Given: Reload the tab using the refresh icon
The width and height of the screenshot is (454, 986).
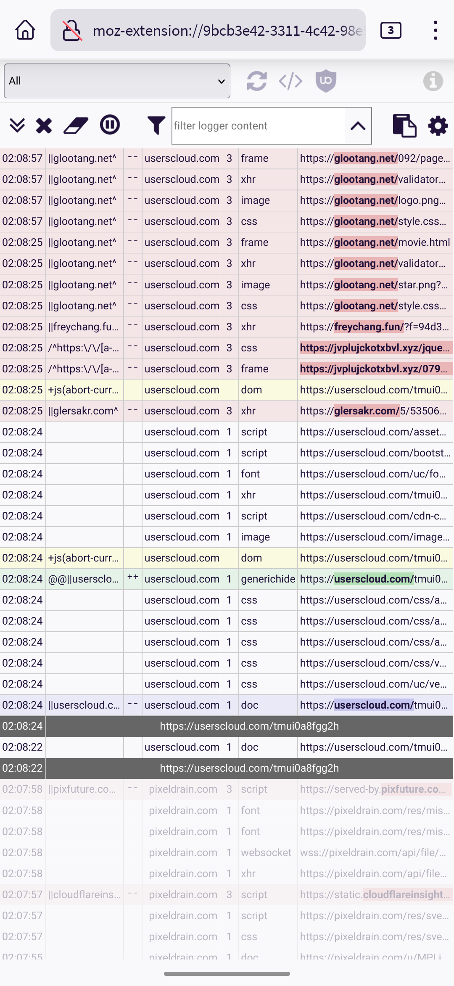Looking at the screenshot, I should pos(257,81).
